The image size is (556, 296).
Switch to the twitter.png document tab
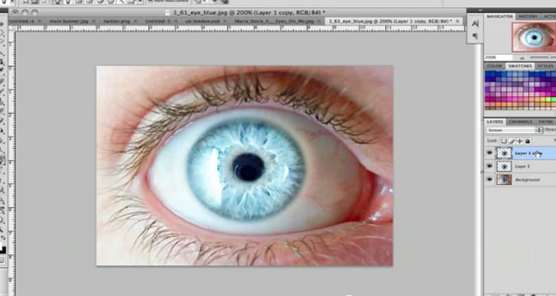coord(117,21)
